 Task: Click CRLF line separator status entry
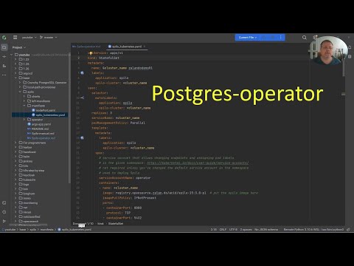tap(223, 230)
